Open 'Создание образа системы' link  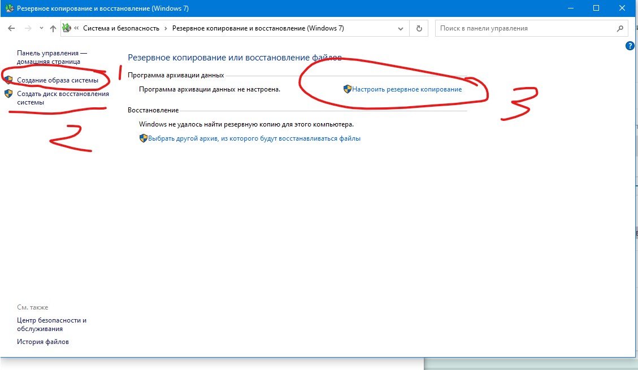point(58,80)
